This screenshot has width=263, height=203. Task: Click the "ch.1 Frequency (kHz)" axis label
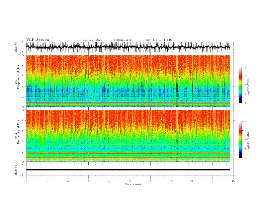coord(17,77)
